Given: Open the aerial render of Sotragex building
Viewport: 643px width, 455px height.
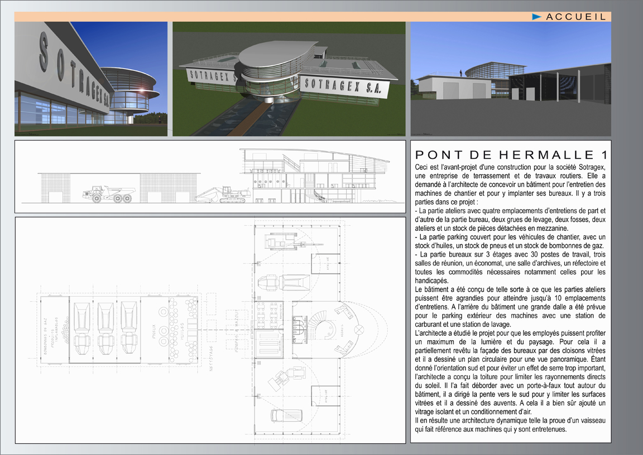Looking at the screenshot, I should (289, 79).
